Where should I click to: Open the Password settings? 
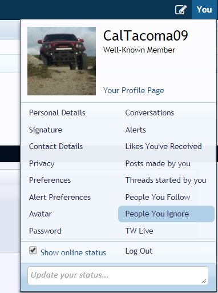pos(45,231)
